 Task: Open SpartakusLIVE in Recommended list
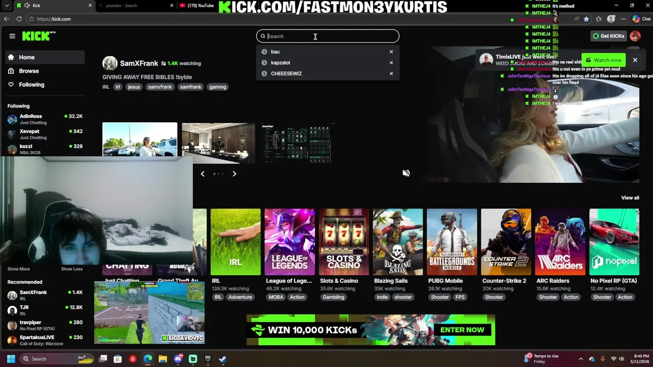click(45, 340)
